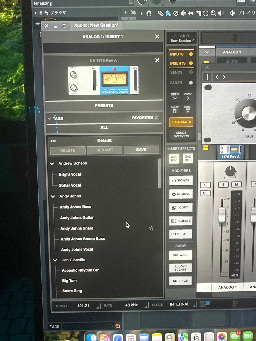Open Calendar from the Dock

196,337
